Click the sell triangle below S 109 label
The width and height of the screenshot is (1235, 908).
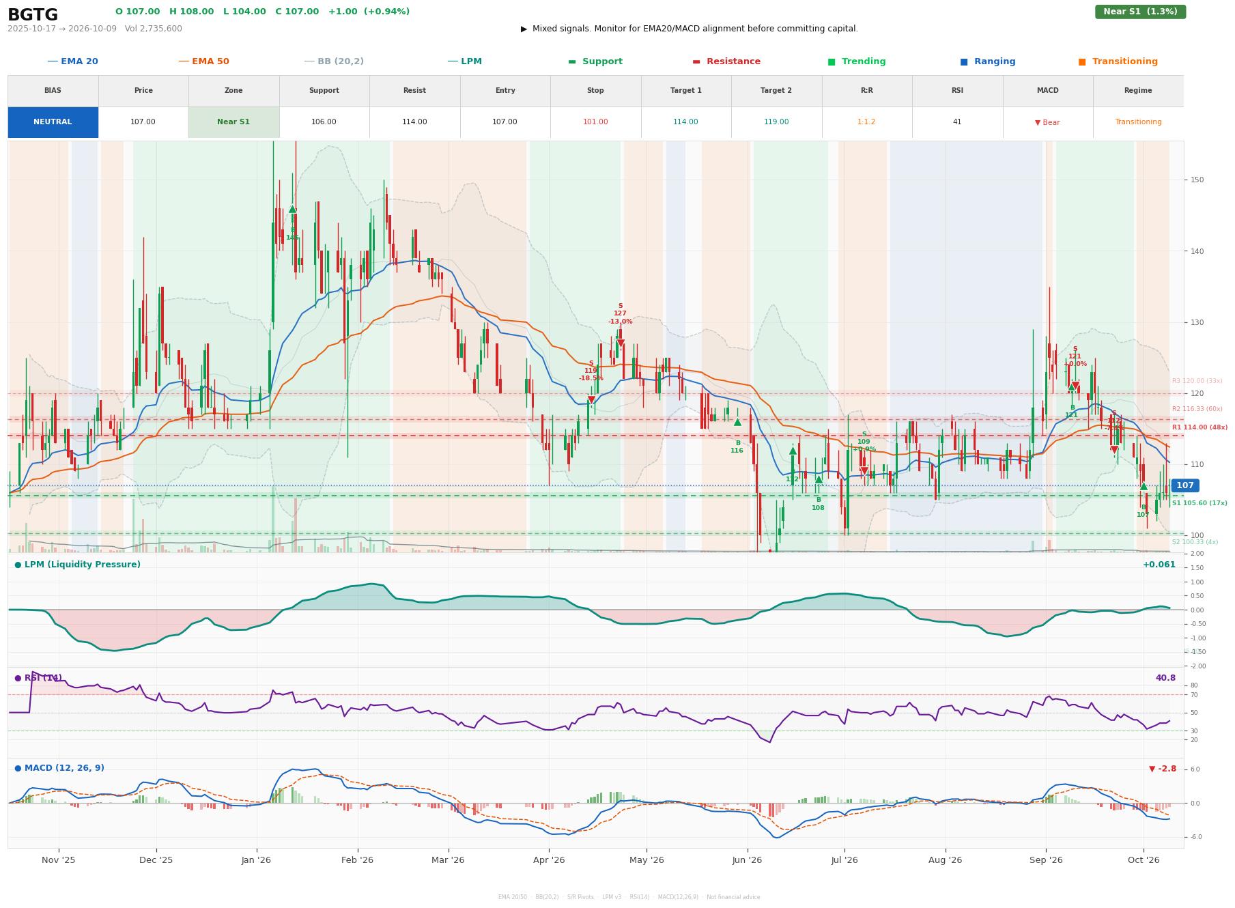pos(864,471)
